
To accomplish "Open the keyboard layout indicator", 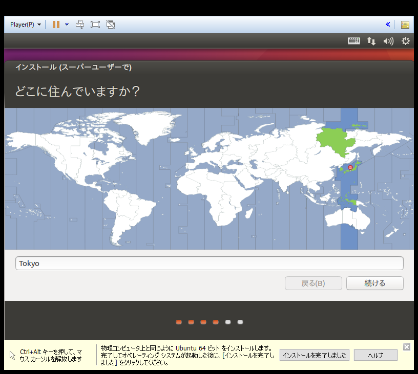I will [354, 41].
